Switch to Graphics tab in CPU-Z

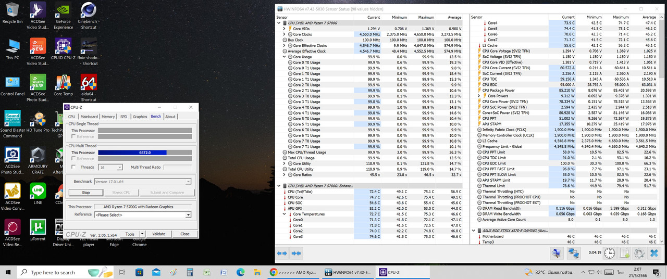coord(140,117)
